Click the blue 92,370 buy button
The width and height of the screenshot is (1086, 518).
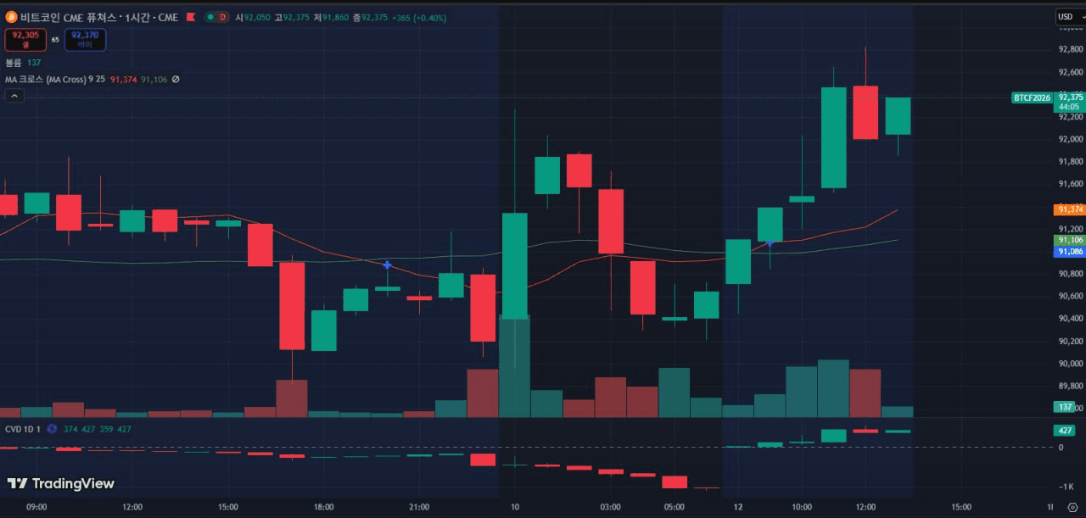click(85, 39)
